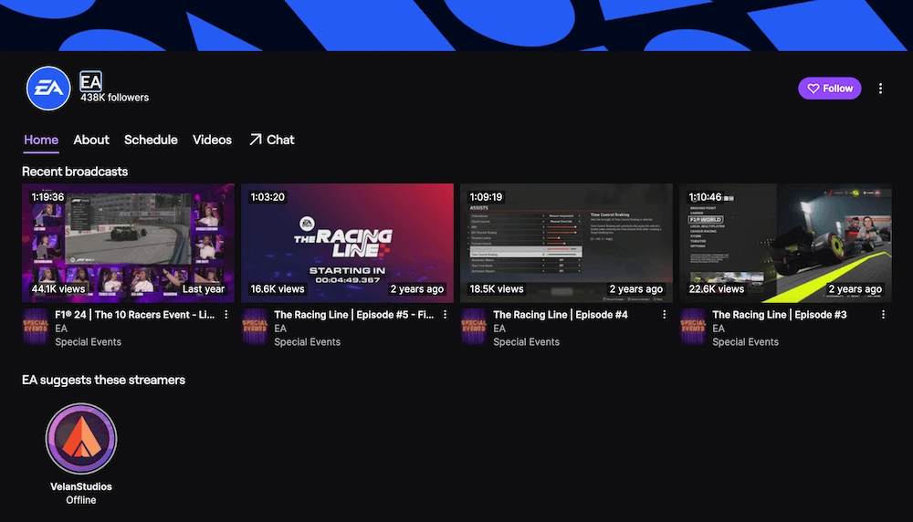Click the 1:10:46 duration badge
913x522 pixels.
click(x=705, y=197)
